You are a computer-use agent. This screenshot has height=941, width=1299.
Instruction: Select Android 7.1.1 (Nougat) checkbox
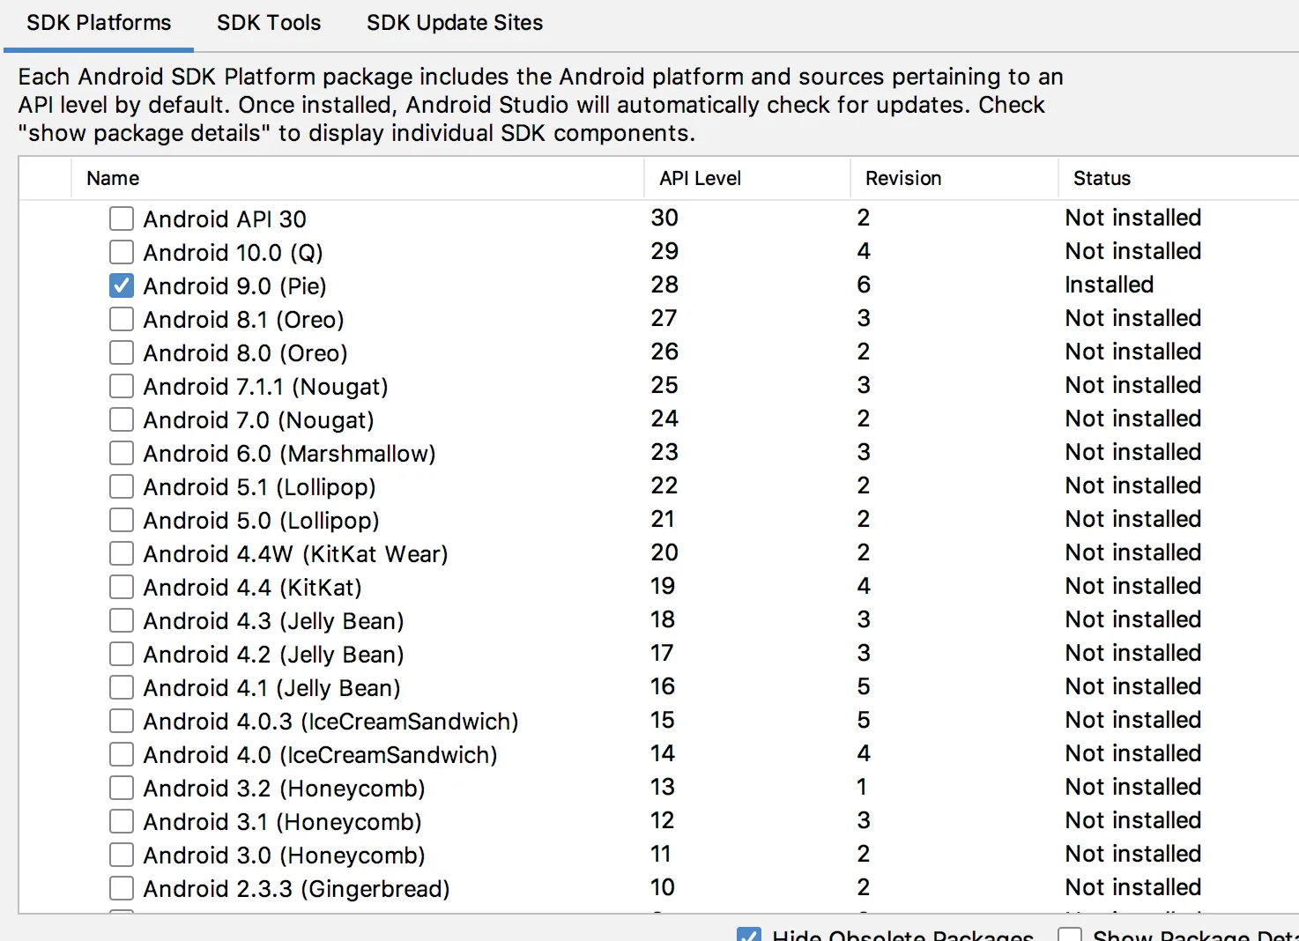(122, 386)
